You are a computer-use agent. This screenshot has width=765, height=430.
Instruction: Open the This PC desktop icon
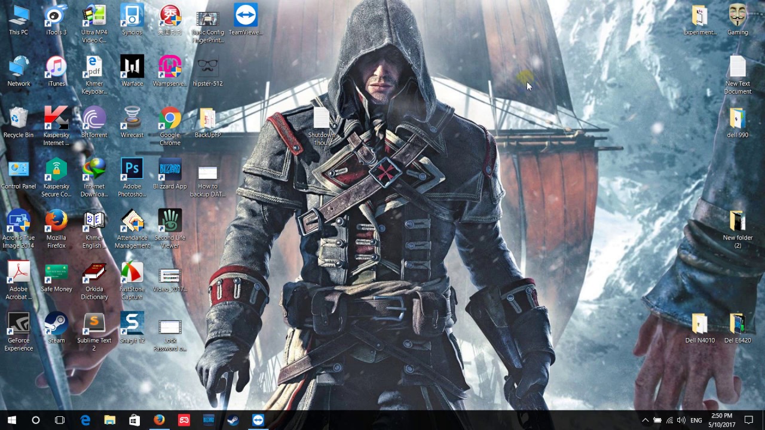pyautogui.click(x=19, y=20)
